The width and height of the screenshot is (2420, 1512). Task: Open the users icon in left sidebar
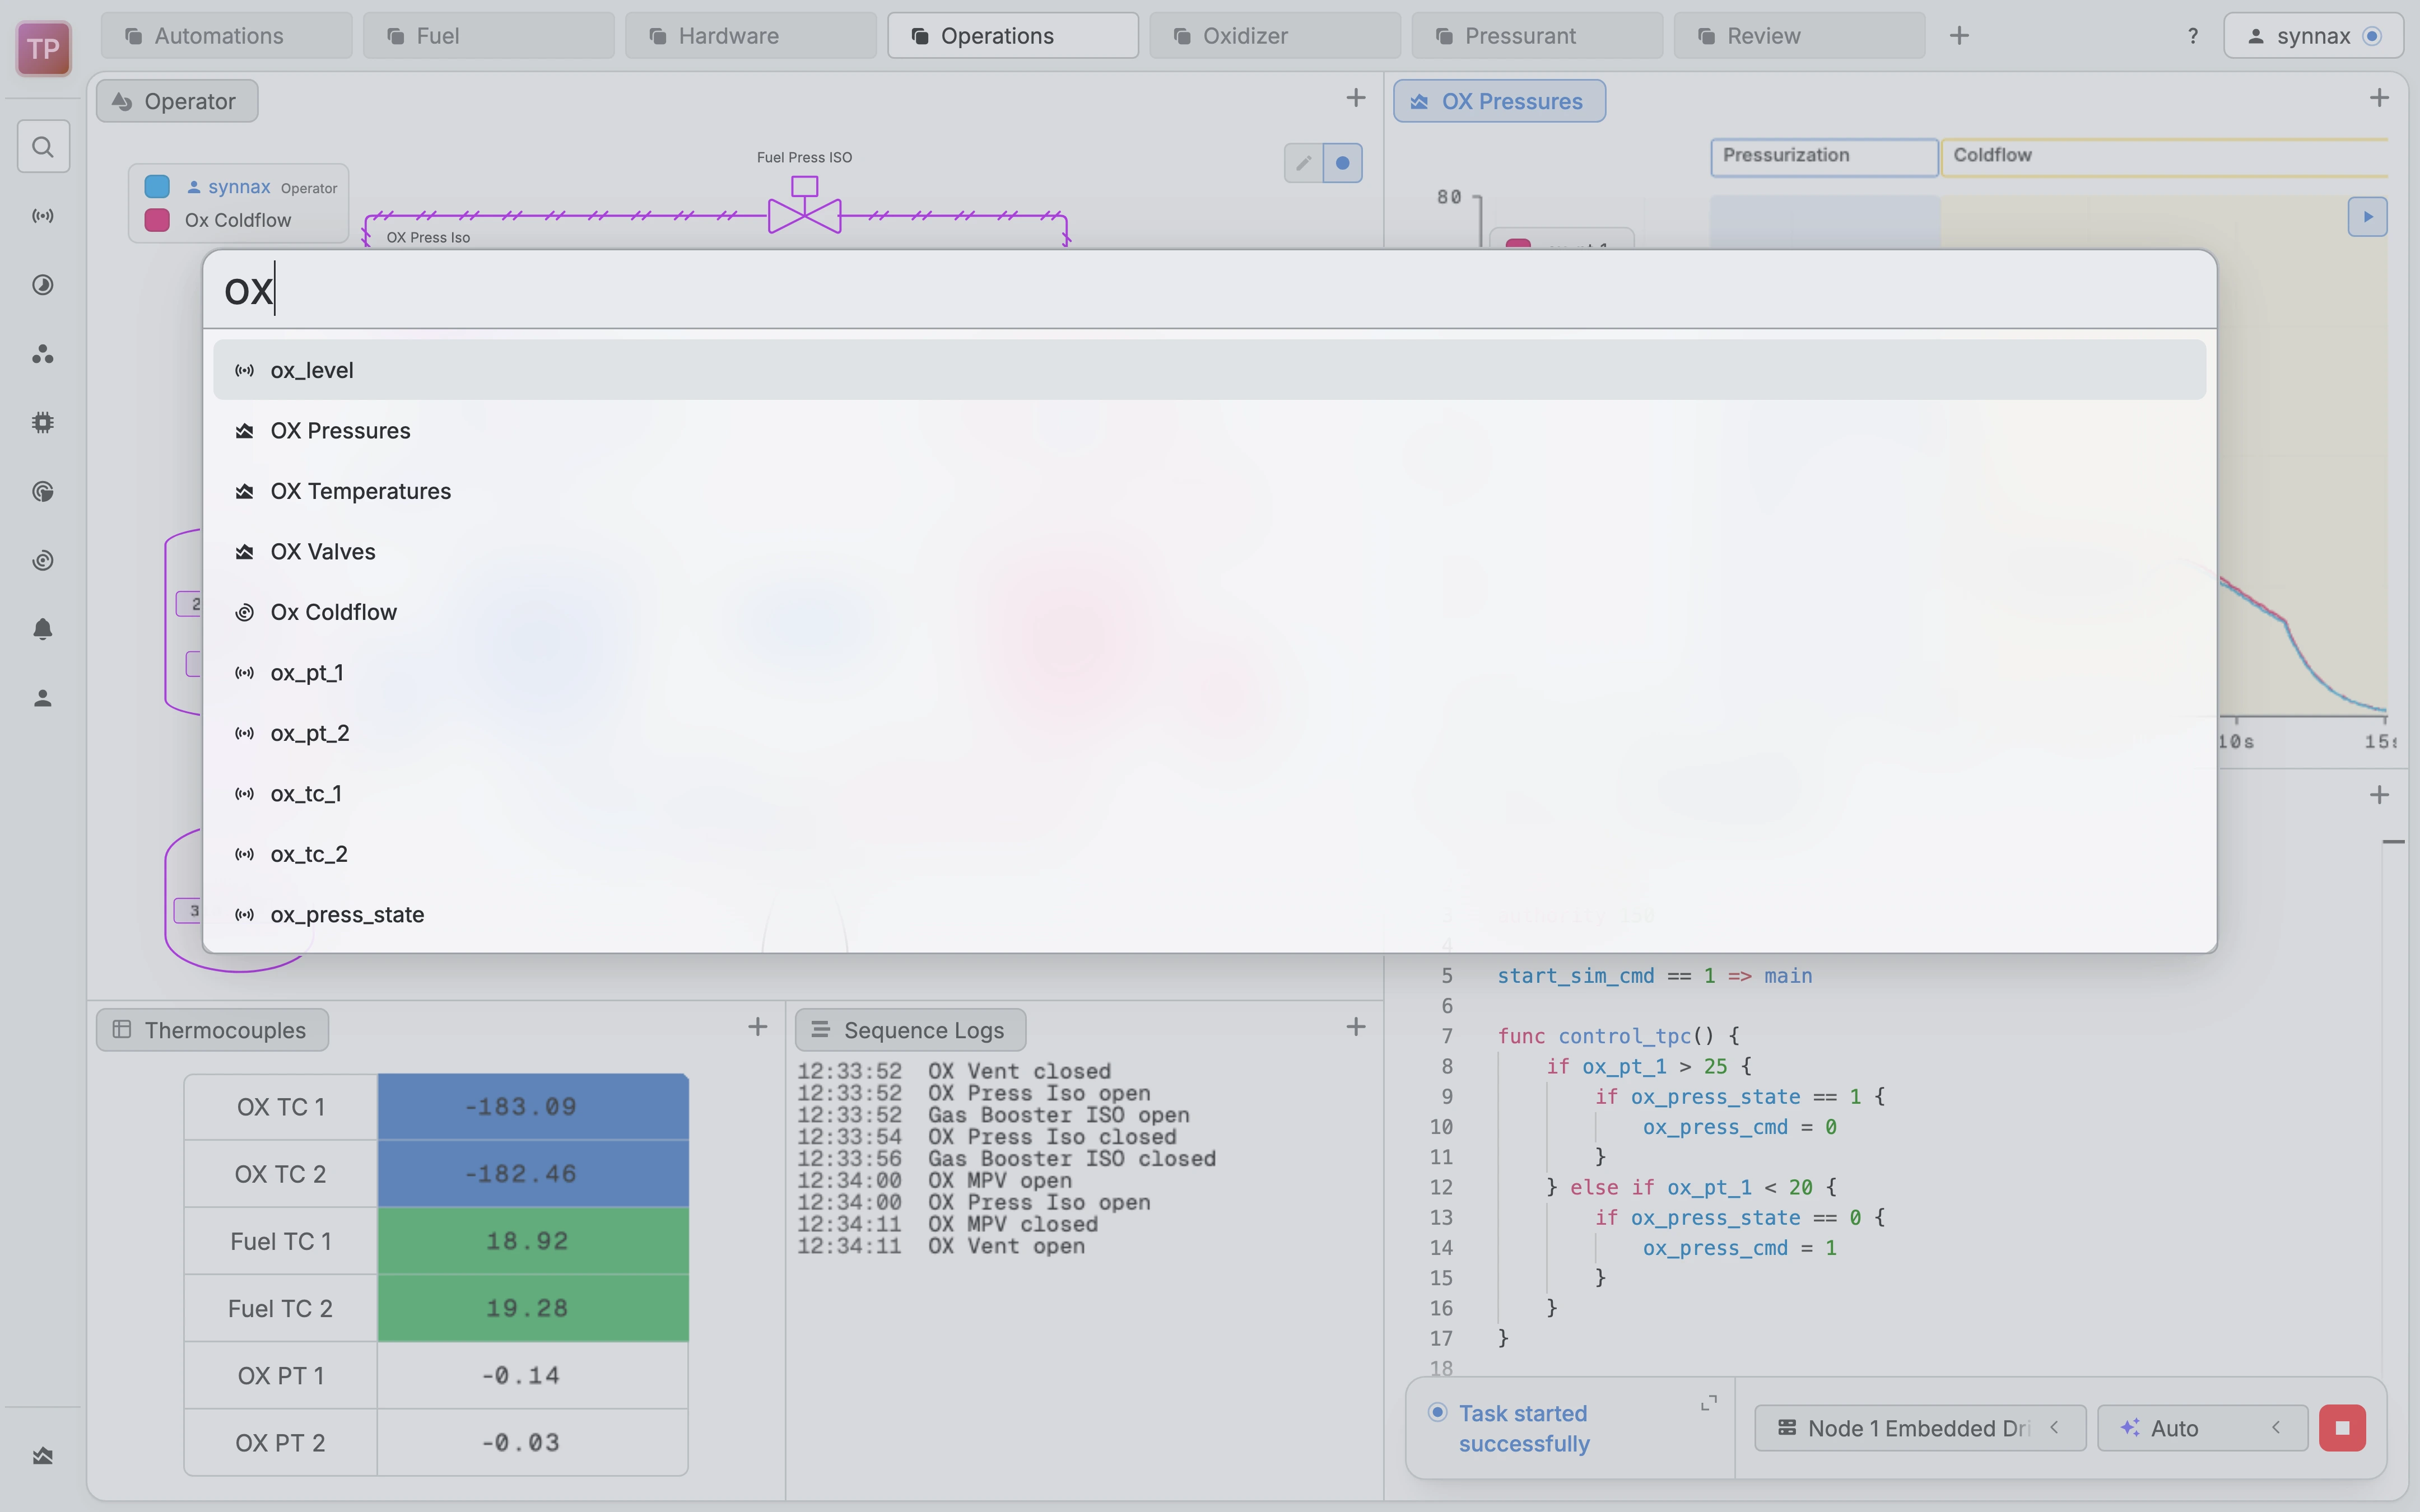tap(43, 698)
